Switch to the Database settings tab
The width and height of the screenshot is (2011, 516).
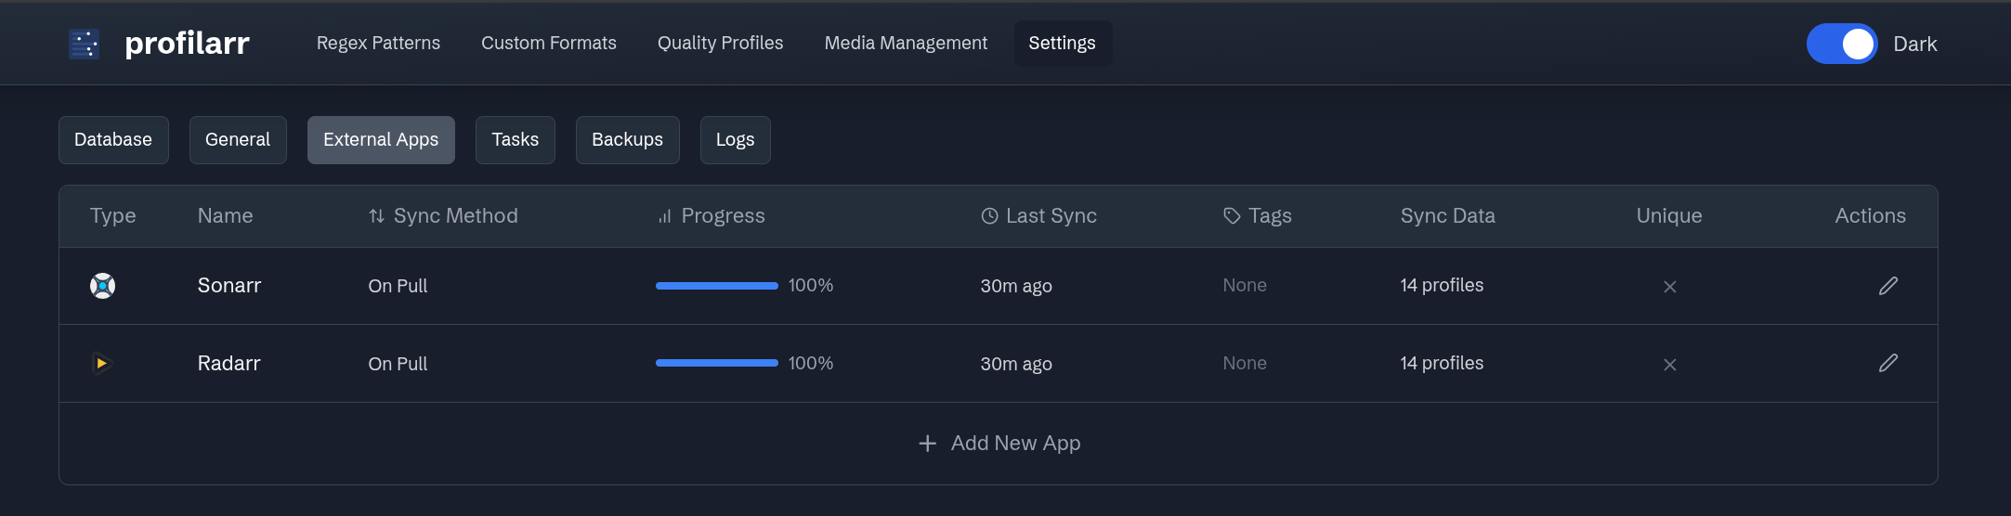coord(113,140)
